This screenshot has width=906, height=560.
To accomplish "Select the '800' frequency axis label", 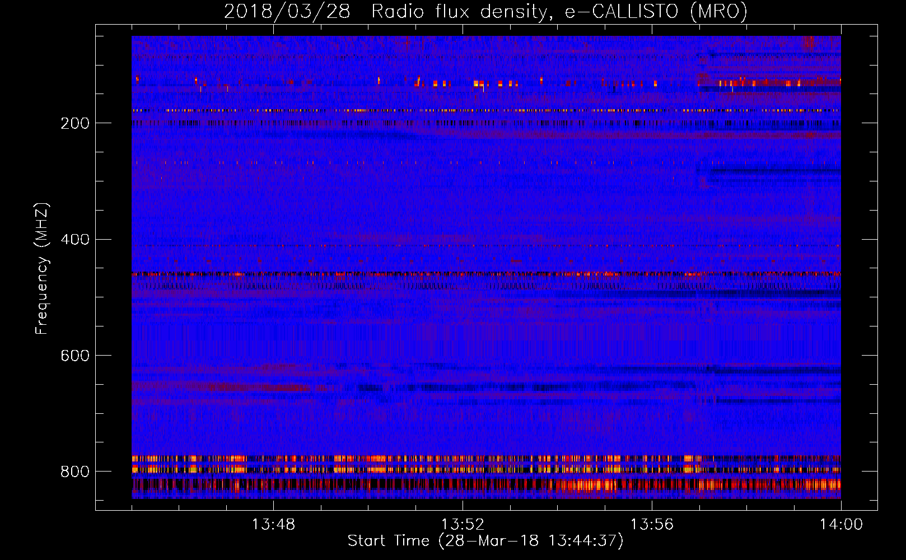I will [x=75, y=472].
